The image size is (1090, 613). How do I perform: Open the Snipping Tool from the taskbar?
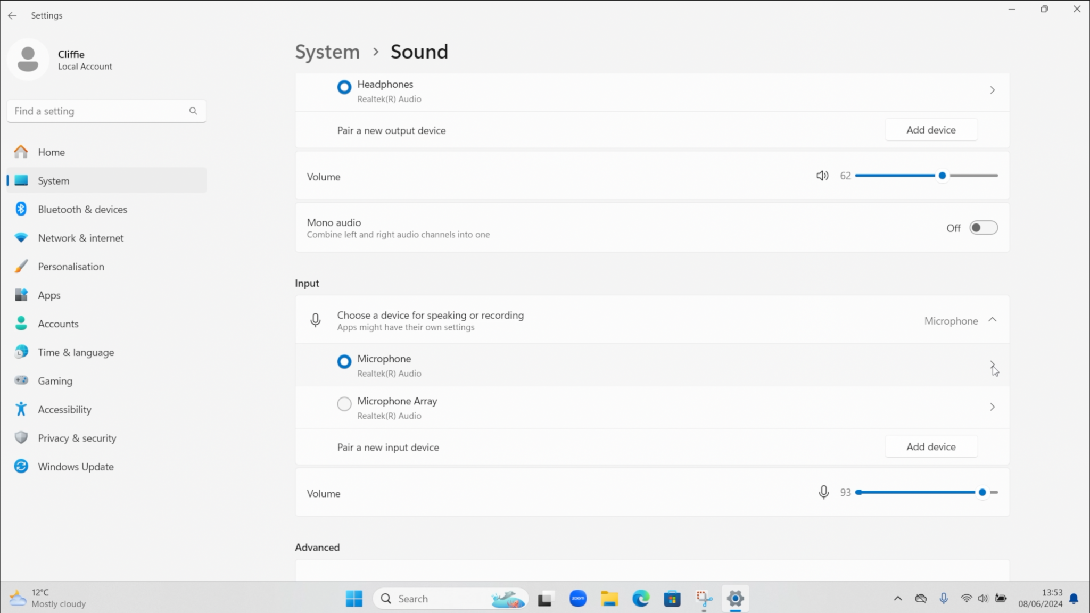tap(703, 598)
